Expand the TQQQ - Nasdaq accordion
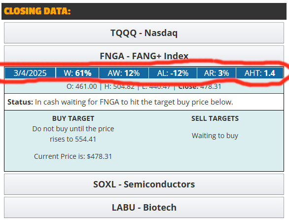289x220 pixels. coord(144,33)
